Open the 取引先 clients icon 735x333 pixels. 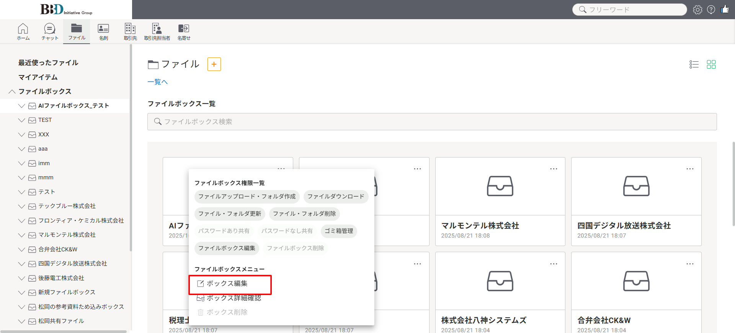pyautogui.click(x=130, y=31)
